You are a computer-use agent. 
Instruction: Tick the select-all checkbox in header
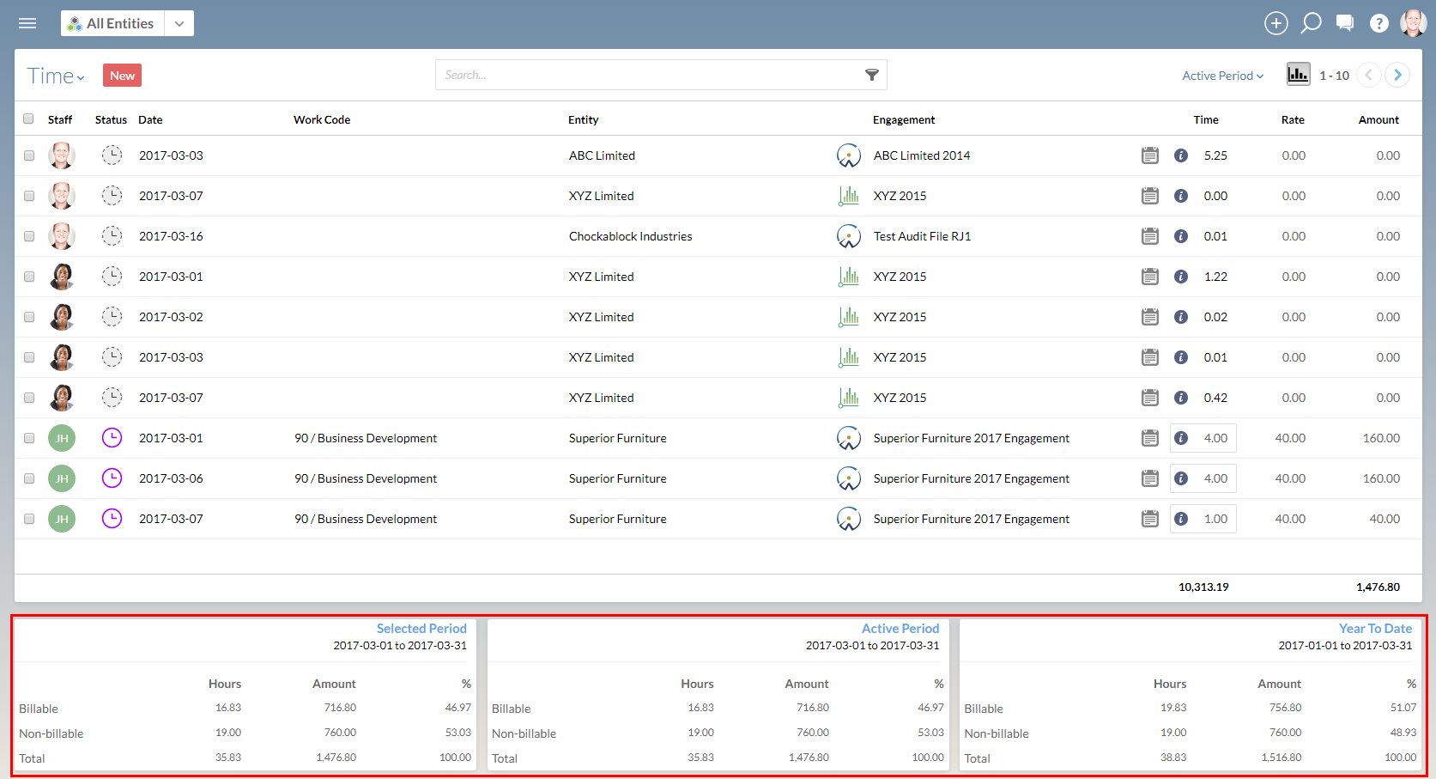click(28, 119)
